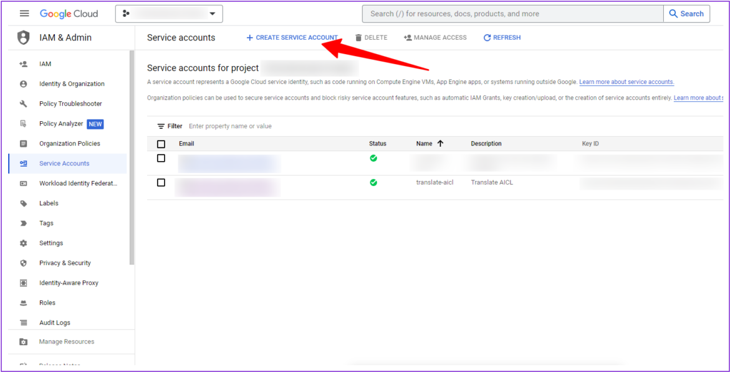Click the Organization Policies list icon
This screenshot has width=730, height=372.
tap(23, 144)
